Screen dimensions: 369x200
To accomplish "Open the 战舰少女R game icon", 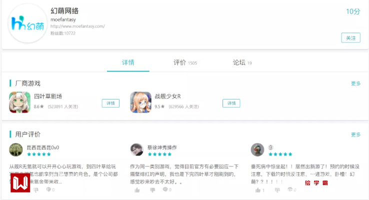I will (140, 102).
